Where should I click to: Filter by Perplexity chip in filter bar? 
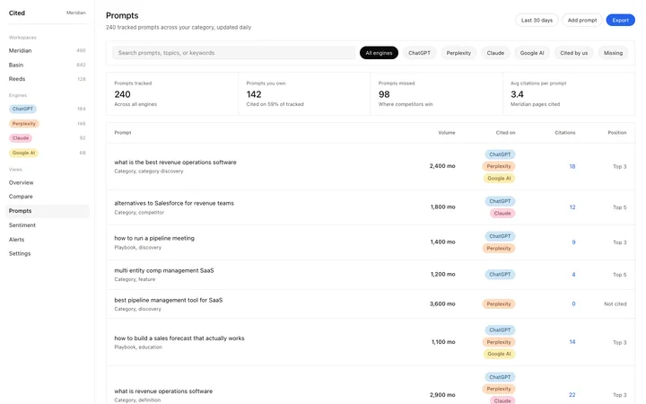(458, 53)
